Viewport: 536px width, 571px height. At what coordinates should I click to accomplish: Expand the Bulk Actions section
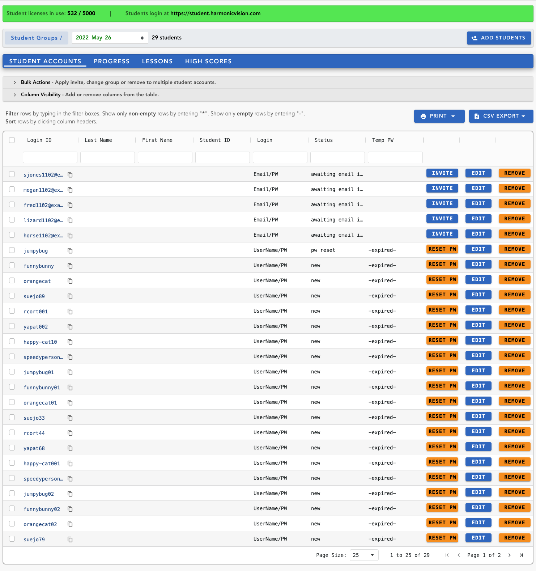pos(268,83)
